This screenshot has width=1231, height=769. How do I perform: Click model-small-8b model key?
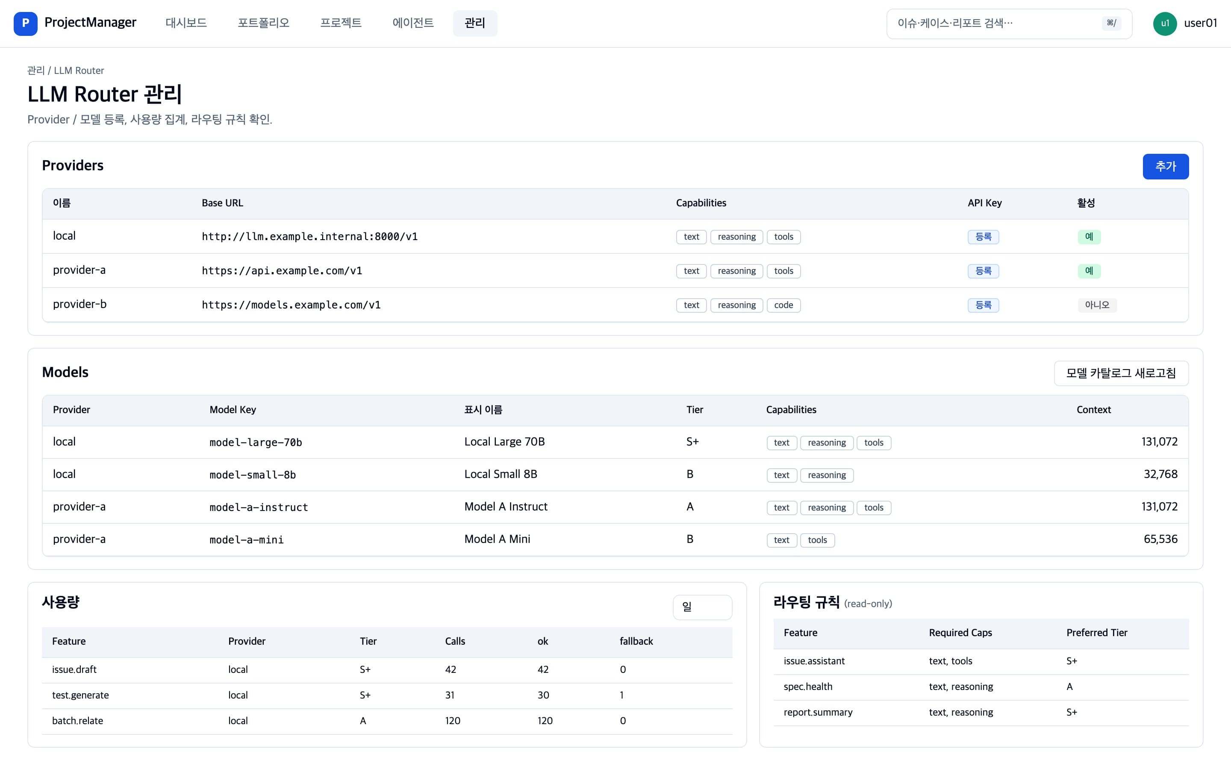coord(252,475)
